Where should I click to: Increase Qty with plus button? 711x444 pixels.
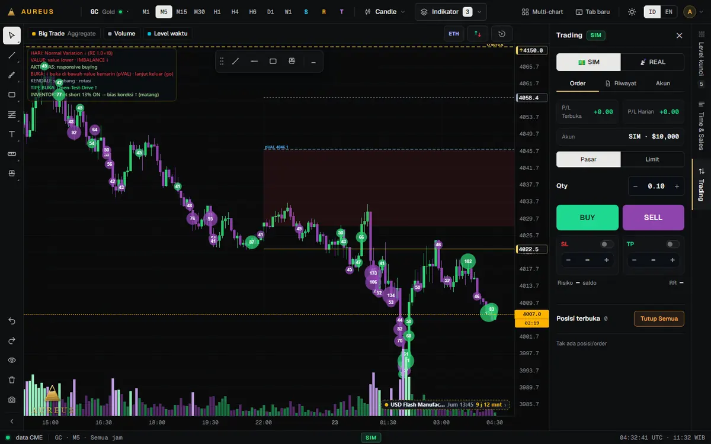click(x=677, y=186)
